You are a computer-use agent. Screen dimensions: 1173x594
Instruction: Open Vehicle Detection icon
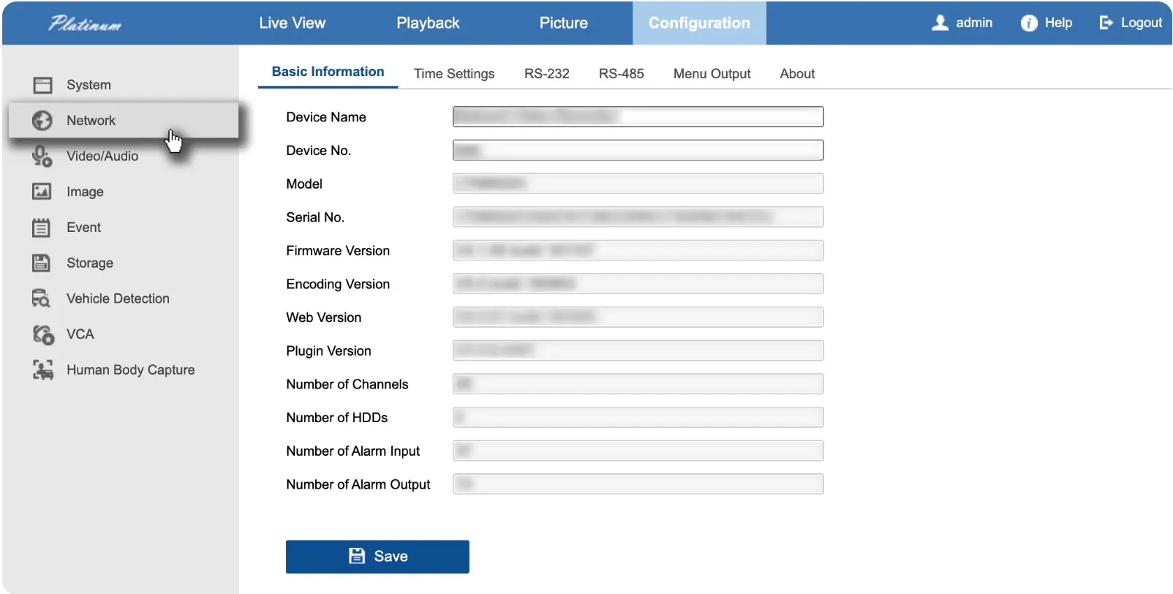41,298
